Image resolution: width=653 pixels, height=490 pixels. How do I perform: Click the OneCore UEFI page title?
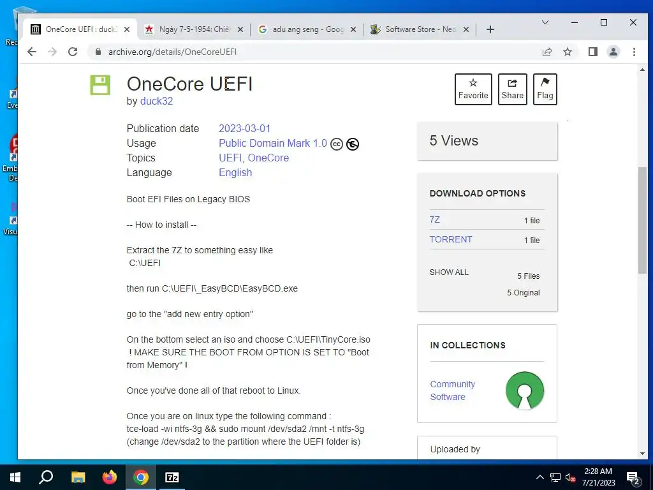tap(189, 84)
